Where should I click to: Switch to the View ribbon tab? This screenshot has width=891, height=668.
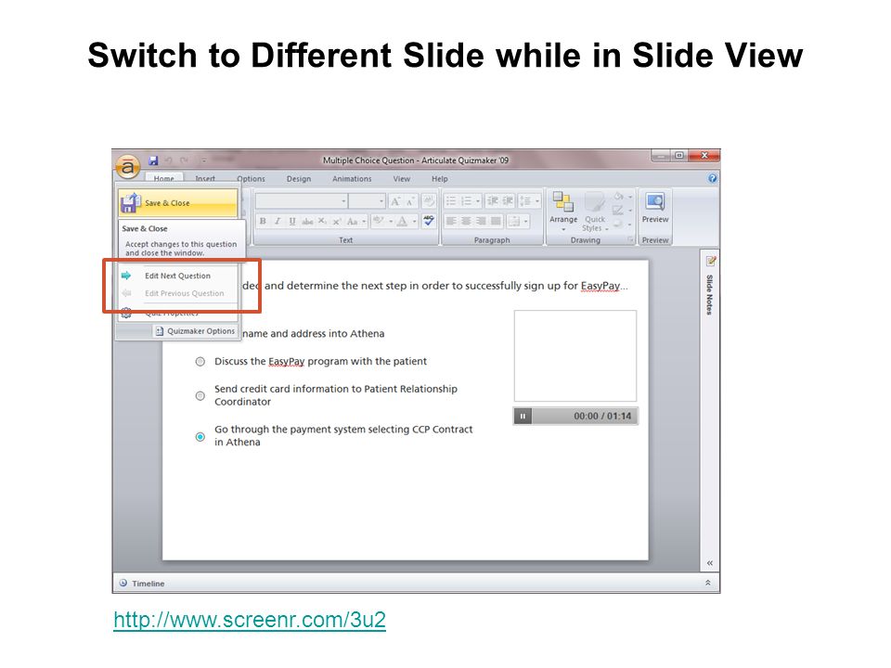coord(401,178)
